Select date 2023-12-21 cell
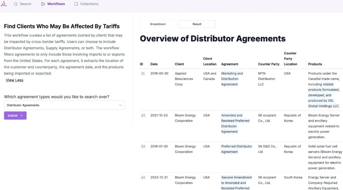The image size is (343, 190). point(159,178)
